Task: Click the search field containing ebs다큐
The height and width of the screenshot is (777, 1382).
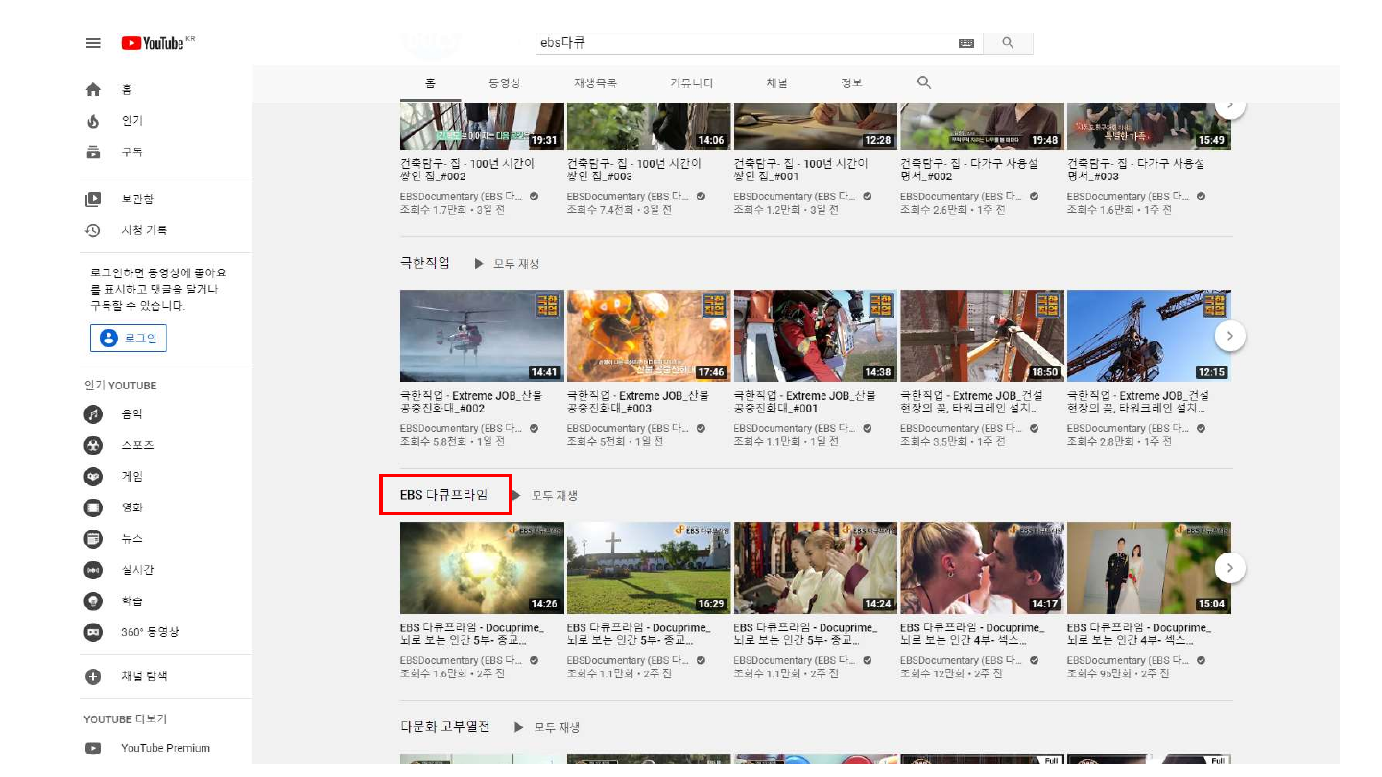Action: pos(744,43)
